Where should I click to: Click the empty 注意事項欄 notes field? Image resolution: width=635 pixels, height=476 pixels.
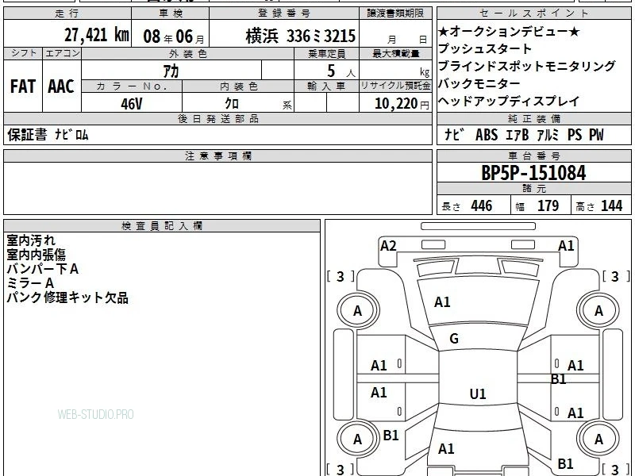pos(217,188)
